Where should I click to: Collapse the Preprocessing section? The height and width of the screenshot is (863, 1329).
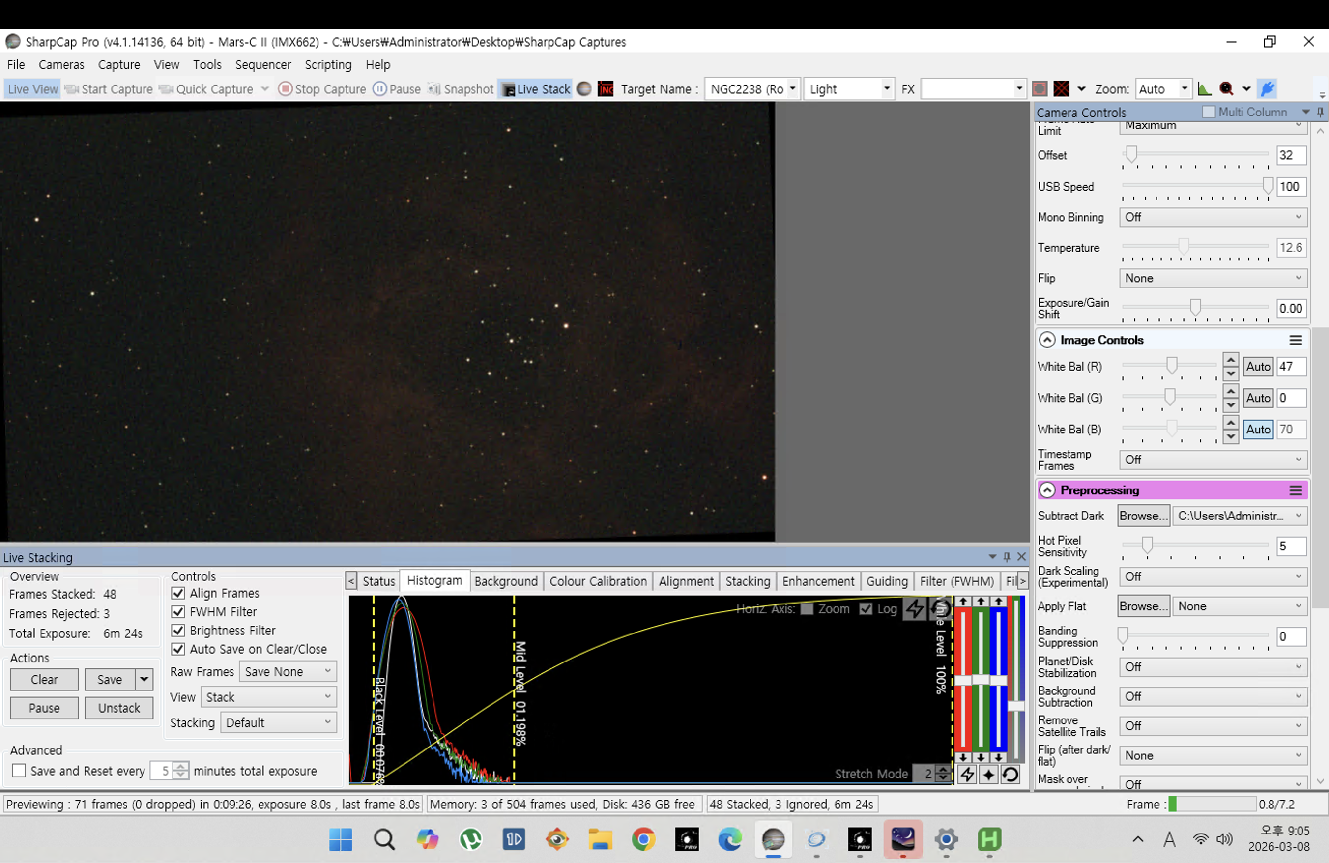tap(1047, 490)
